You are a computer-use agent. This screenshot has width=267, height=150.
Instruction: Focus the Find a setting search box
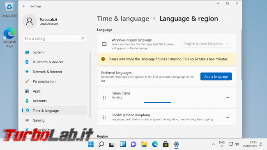point(55,39)
